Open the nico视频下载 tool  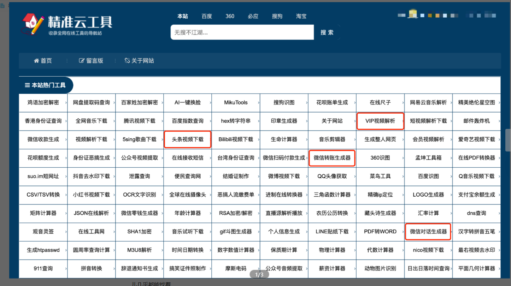[428, 250]
